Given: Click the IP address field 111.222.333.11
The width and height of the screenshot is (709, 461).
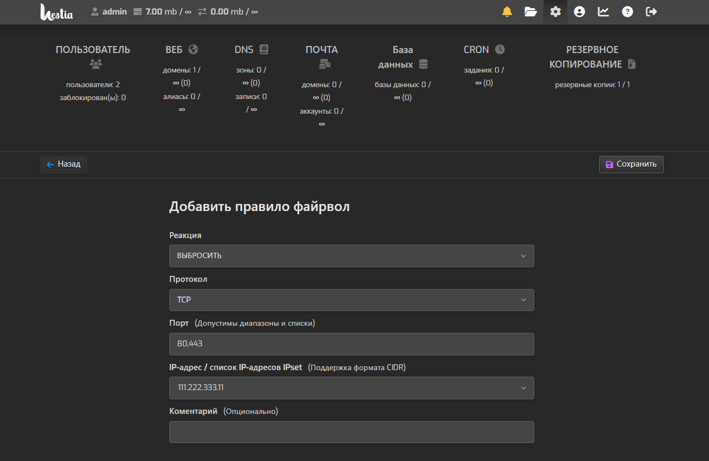Looking at the screenshot, I should 352,388.
